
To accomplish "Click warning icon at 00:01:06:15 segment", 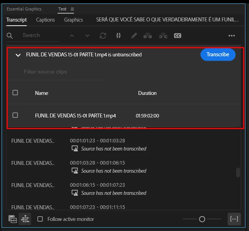I will tap(75, 193).
